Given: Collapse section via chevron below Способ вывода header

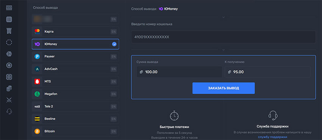Looking at the screenshot, I should [x=224, y=17].
